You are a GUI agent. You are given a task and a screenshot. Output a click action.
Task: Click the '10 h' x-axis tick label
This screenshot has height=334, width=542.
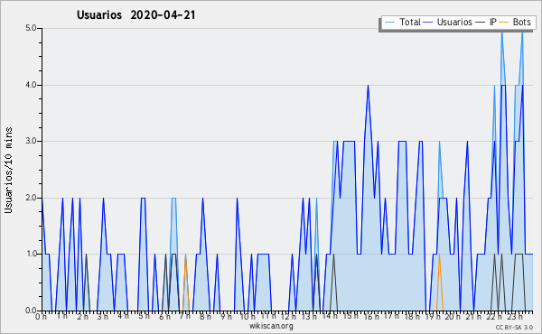pyautogui.click(x=248, y=317)
